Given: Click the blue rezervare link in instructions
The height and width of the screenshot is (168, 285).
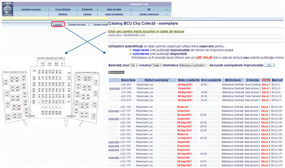Looking at the screenshot, I should pos(141,50).
